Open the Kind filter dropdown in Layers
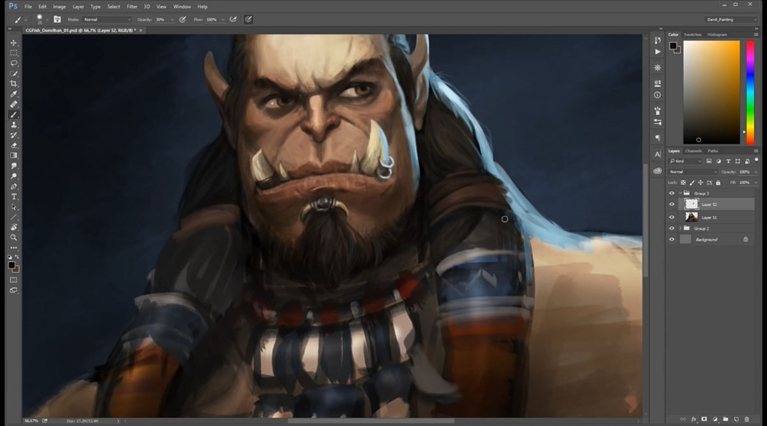 click(685, 161)
